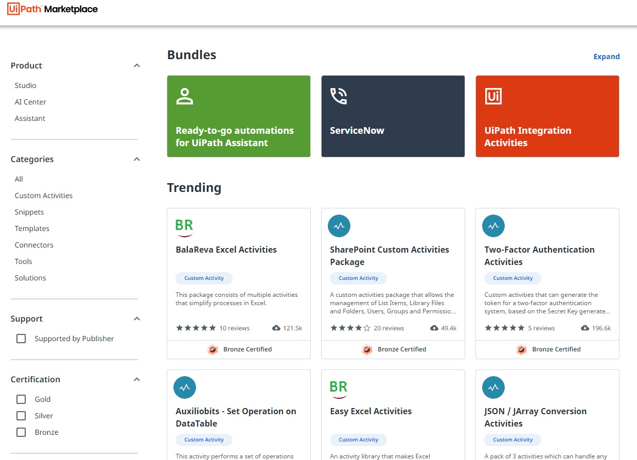Click the 20 reviews text

(x=389, y=328)
